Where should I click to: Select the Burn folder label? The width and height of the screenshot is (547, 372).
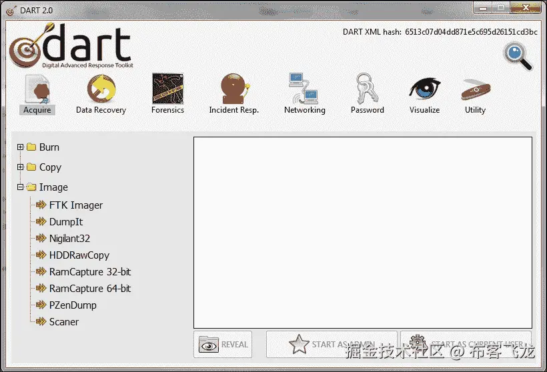click(49, 147)
